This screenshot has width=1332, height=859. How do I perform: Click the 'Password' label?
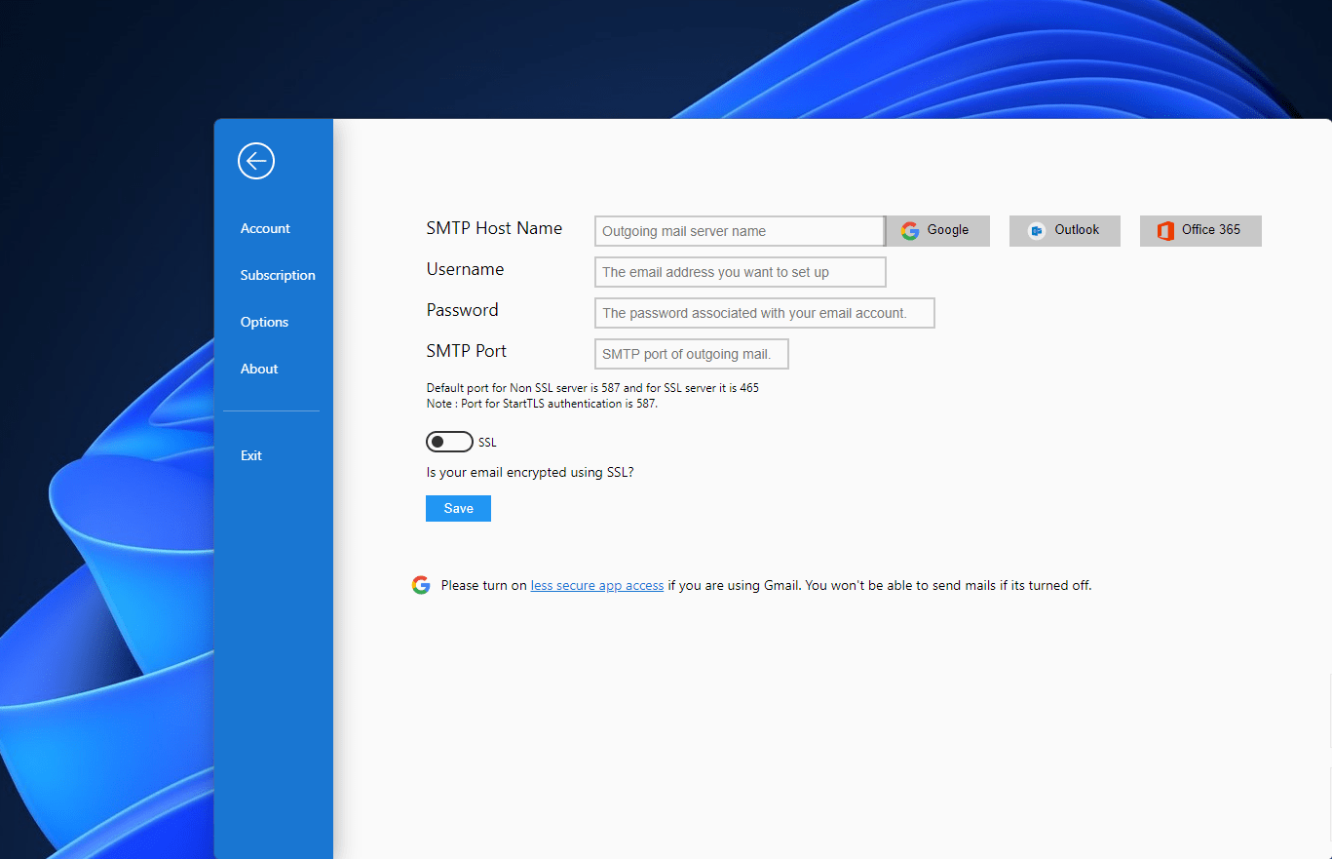(463, 310)
